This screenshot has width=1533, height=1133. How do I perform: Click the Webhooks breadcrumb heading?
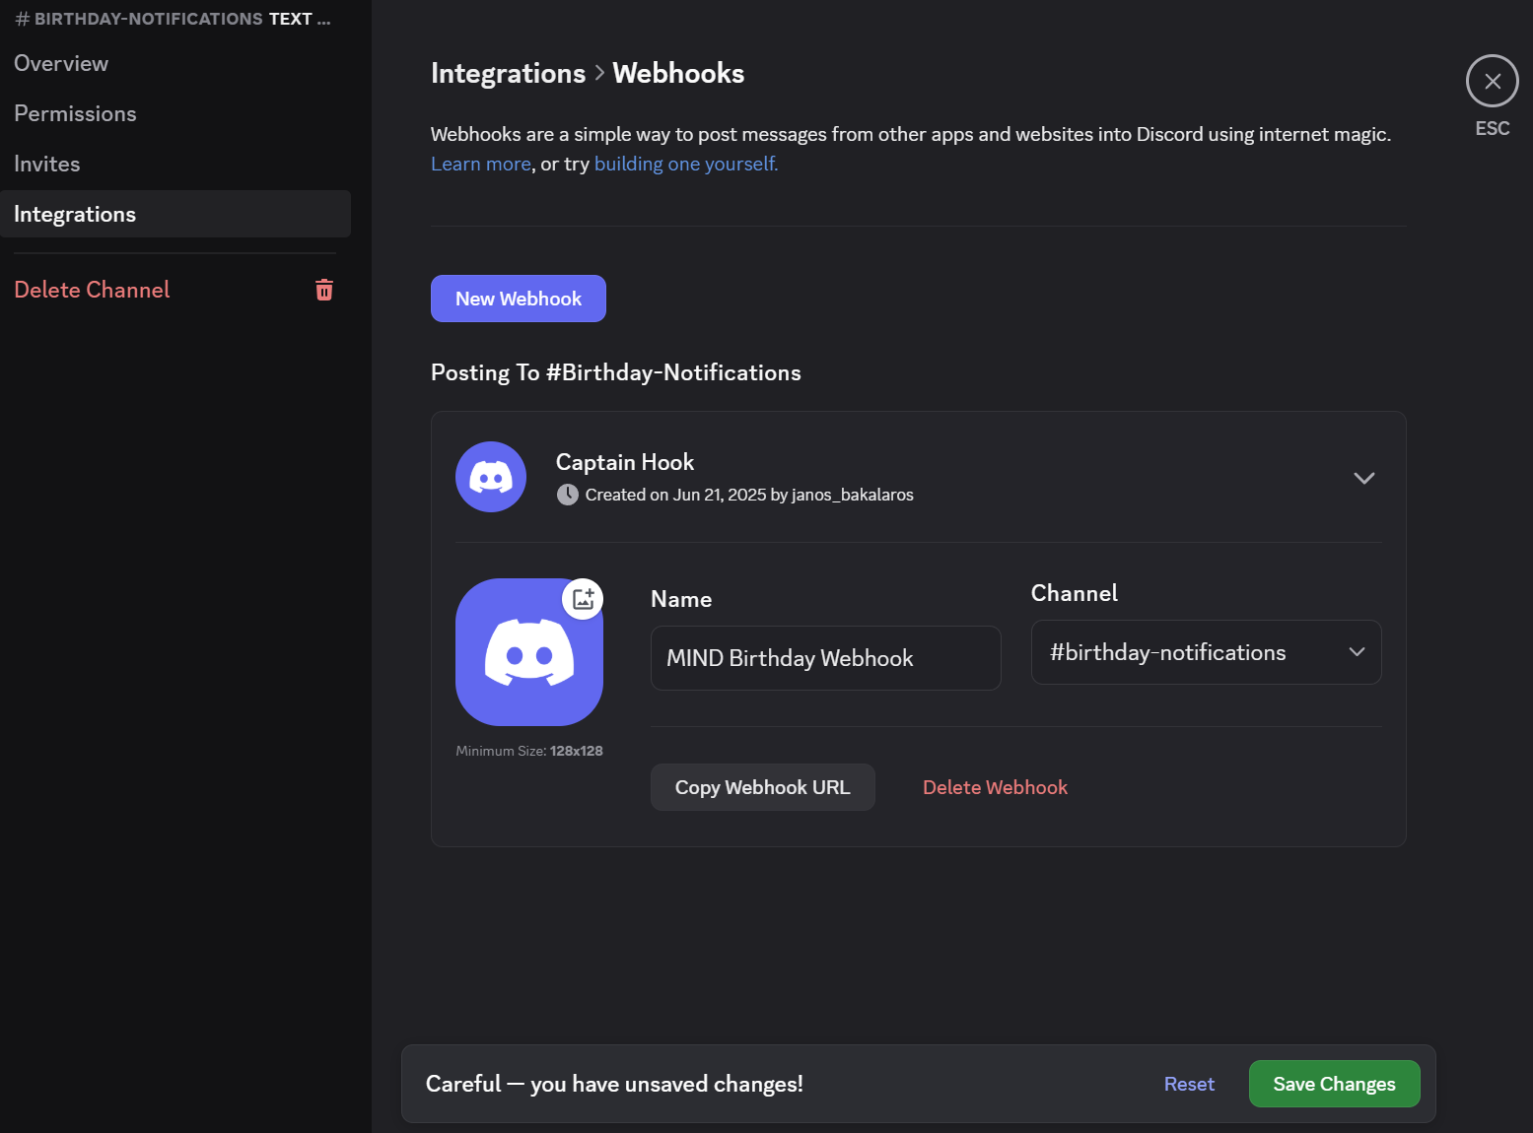(x=678, y=73)
